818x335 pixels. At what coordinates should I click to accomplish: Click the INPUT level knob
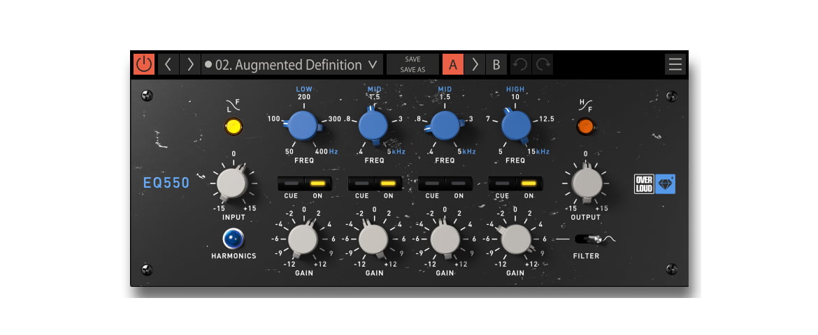232,184
